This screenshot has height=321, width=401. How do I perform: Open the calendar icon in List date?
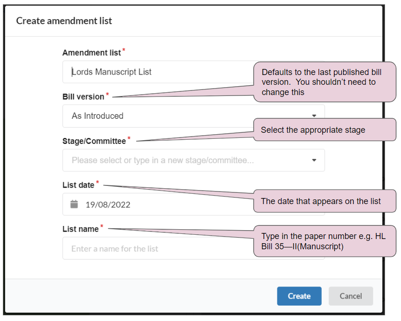point(74,204)
